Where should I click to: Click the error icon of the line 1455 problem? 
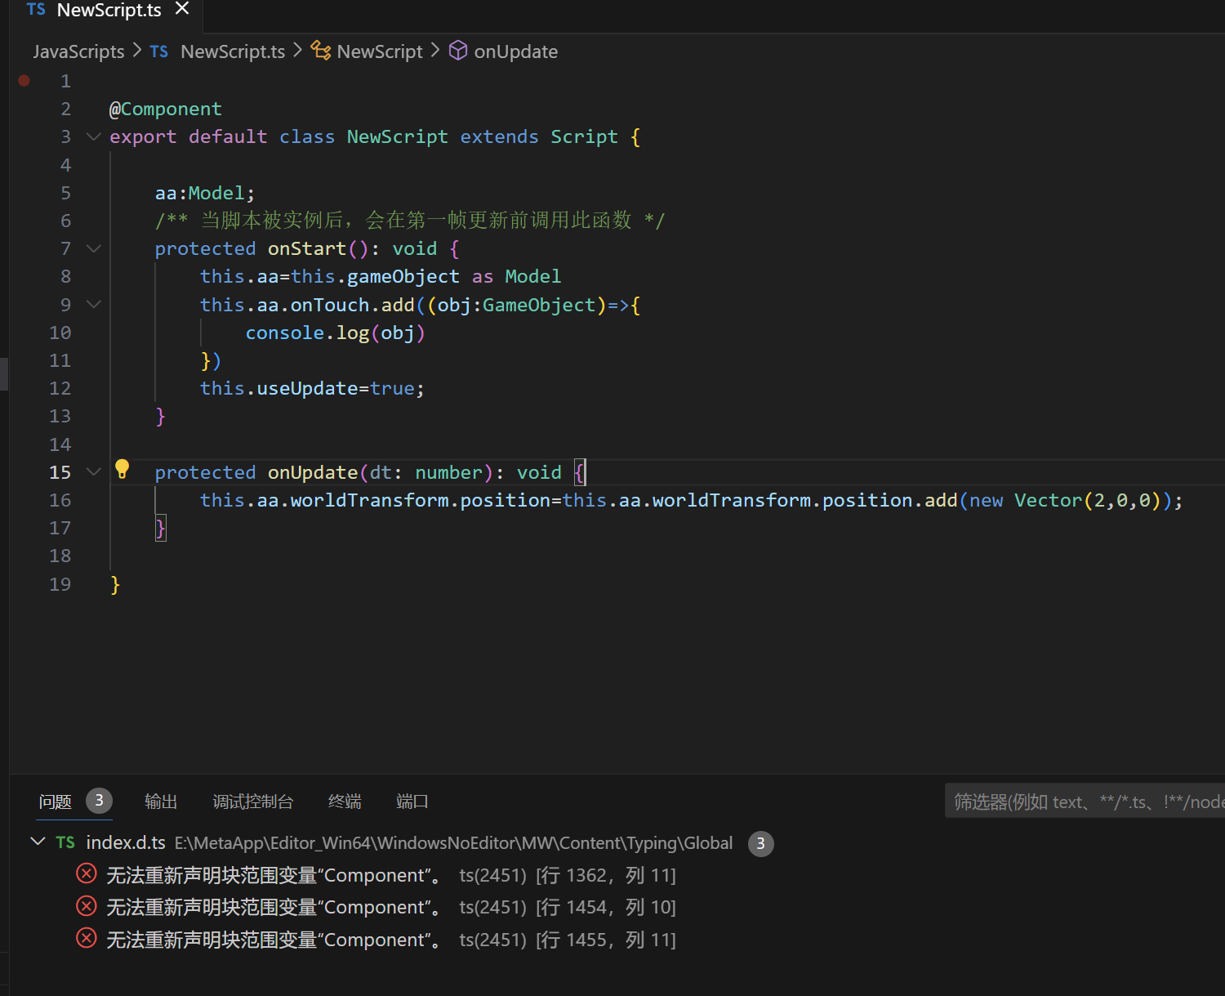tap(87, 937)
